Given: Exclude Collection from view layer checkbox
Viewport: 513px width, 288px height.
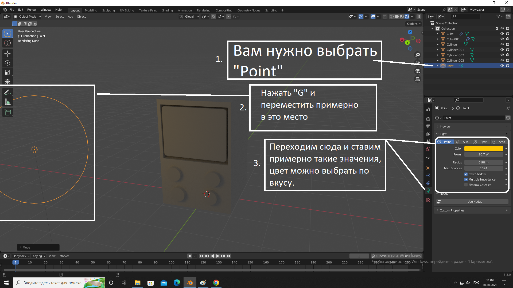Looking at the screenshot, I should [497, 29].
